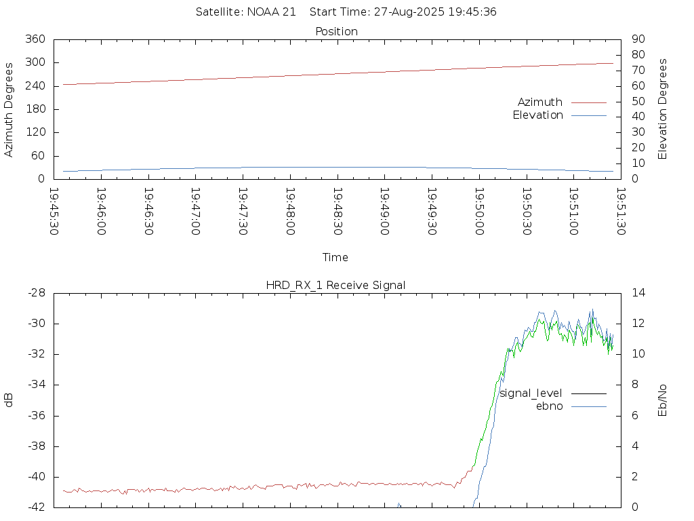694x521 pixels.
Task: Select the 19:46:00 time tick label
Action: point(102,212)
